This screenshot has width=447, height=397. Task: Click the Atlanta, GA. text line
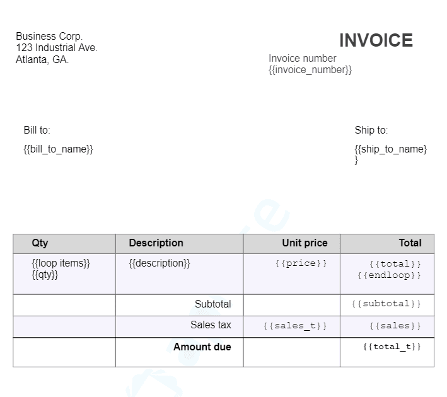(42, 60)
